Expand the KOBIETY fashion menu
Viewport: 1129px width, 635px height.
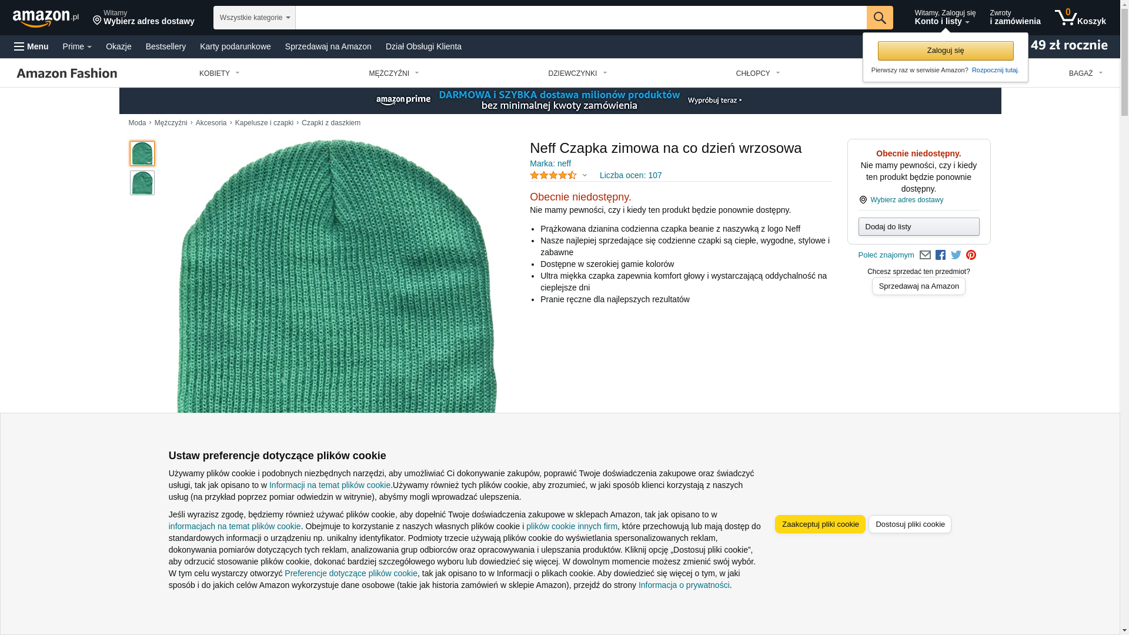[x=219, y=73]
